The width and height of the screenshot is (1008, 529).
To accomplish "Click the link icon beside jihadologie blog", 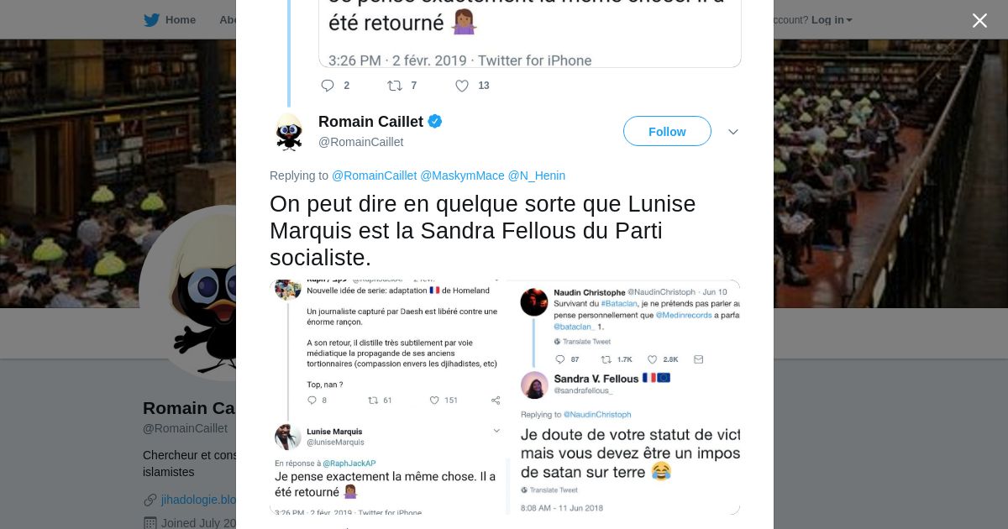I will pos(150,500).
